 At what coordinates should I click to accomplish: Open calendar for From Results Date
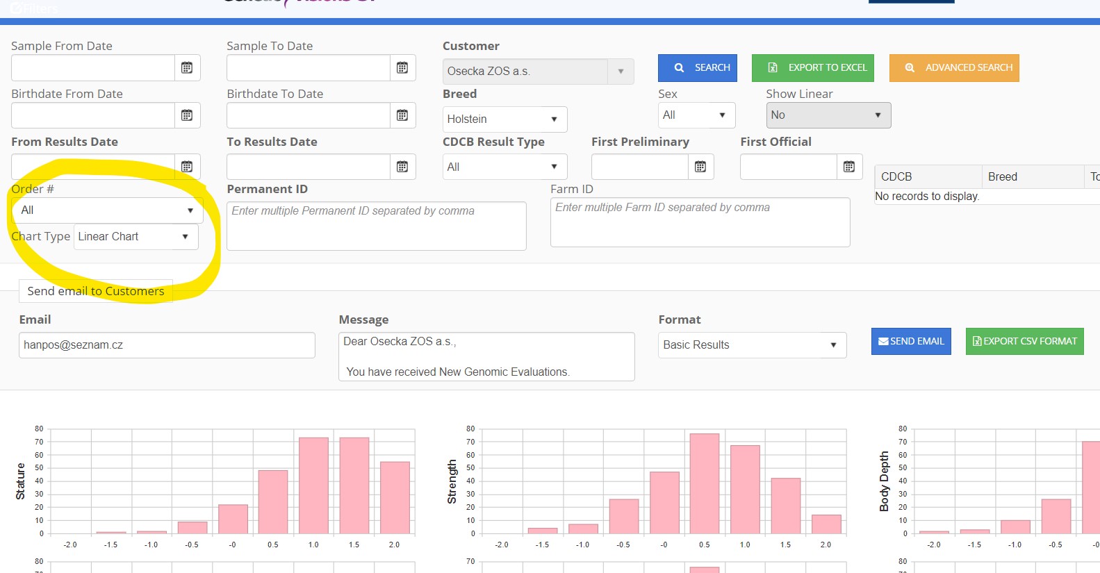(187, 167)
